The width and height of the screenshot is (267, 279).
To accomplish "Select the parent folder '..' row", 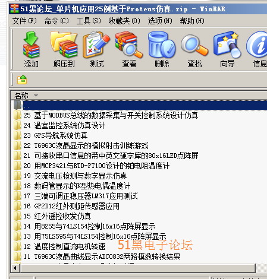I will coord(140,105).
